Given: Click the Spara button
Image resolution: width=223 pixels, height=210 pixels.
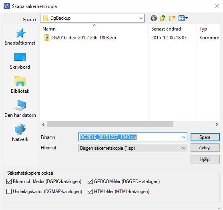Looking at the screenshot, I should point(205,137).
